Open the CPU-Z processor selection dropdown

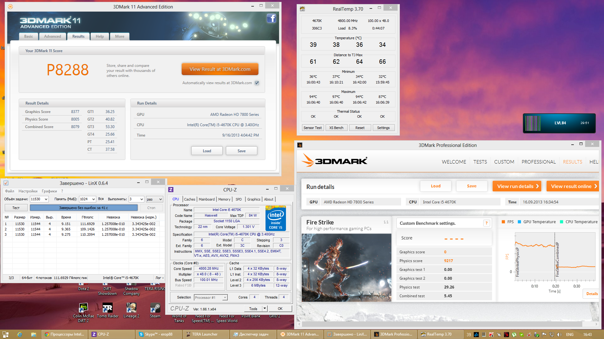pyautogui.click(x=225, y=298)
